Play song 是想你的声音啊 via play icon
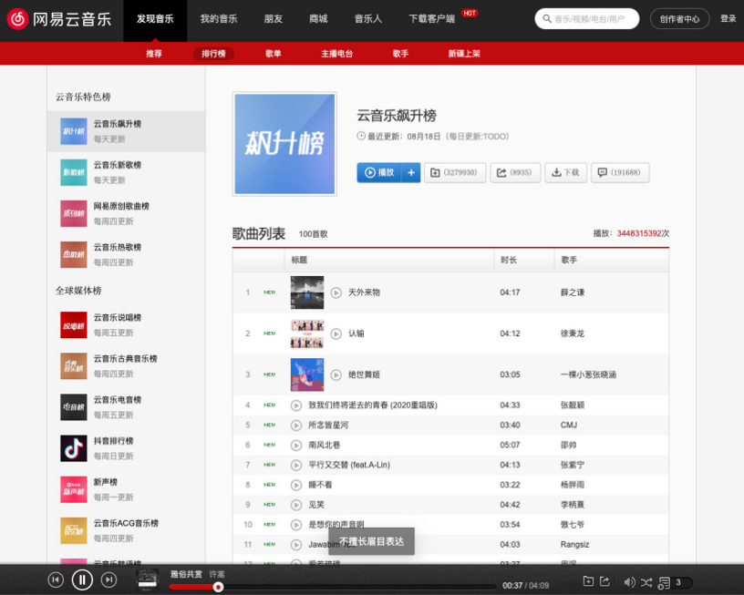This screenshot has width=744, height=595. (x=296, y=525)
